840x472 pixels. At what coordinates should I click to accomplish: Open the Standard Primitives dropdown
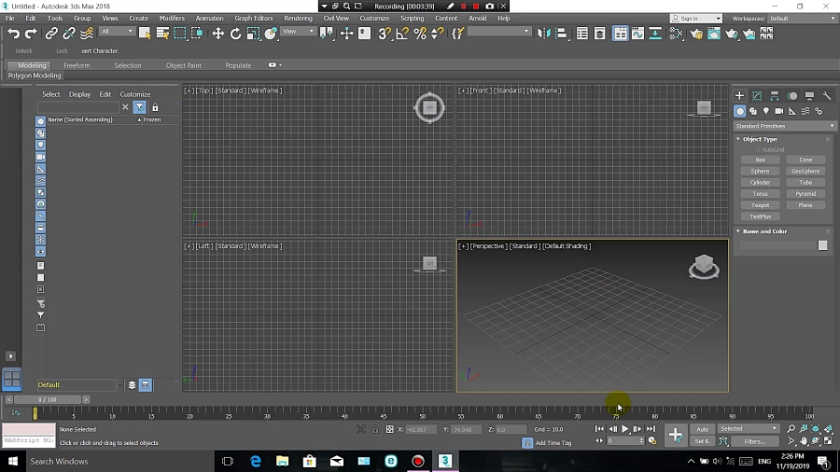point(784,126)
